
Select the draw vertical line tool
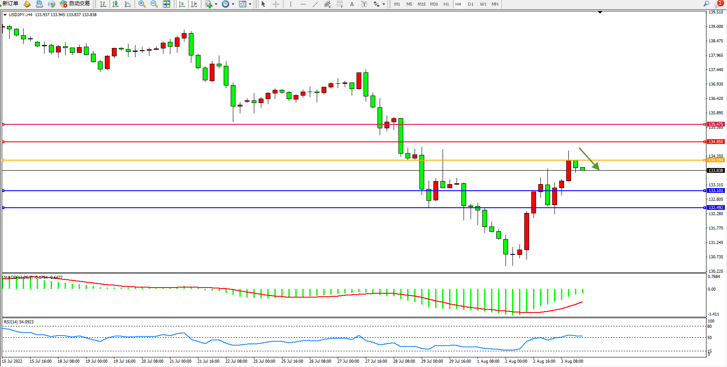[x=291, y=4]
